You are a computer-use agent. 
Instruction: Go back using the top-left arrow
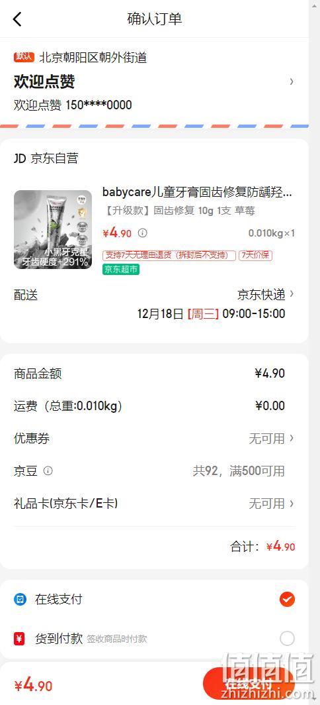(17, 19)
